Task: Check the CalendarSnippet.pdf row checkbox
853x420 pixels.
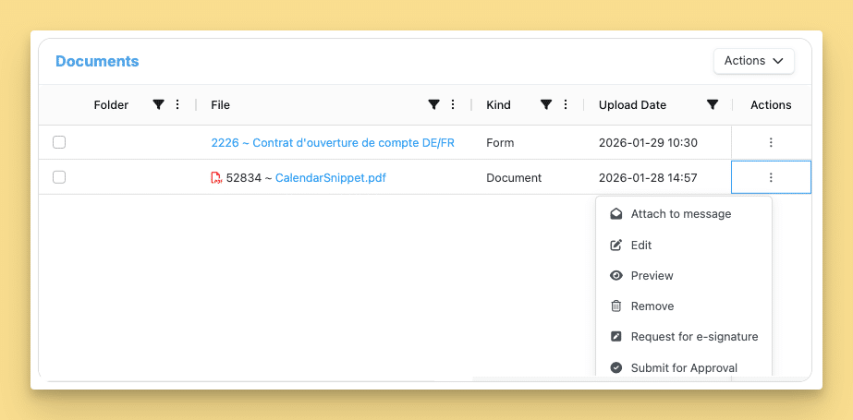Action: (x=59, y=177)
